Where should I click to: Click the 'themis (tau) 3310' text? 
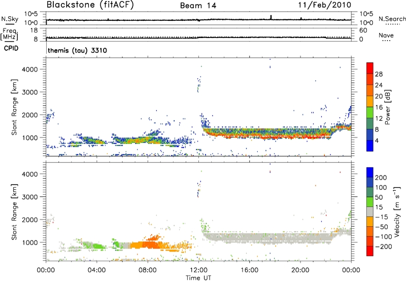click(78, 50)
